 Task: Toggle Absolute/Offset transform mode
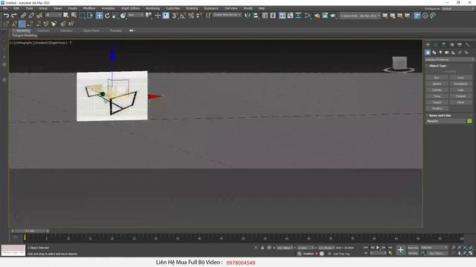point(269,248)
